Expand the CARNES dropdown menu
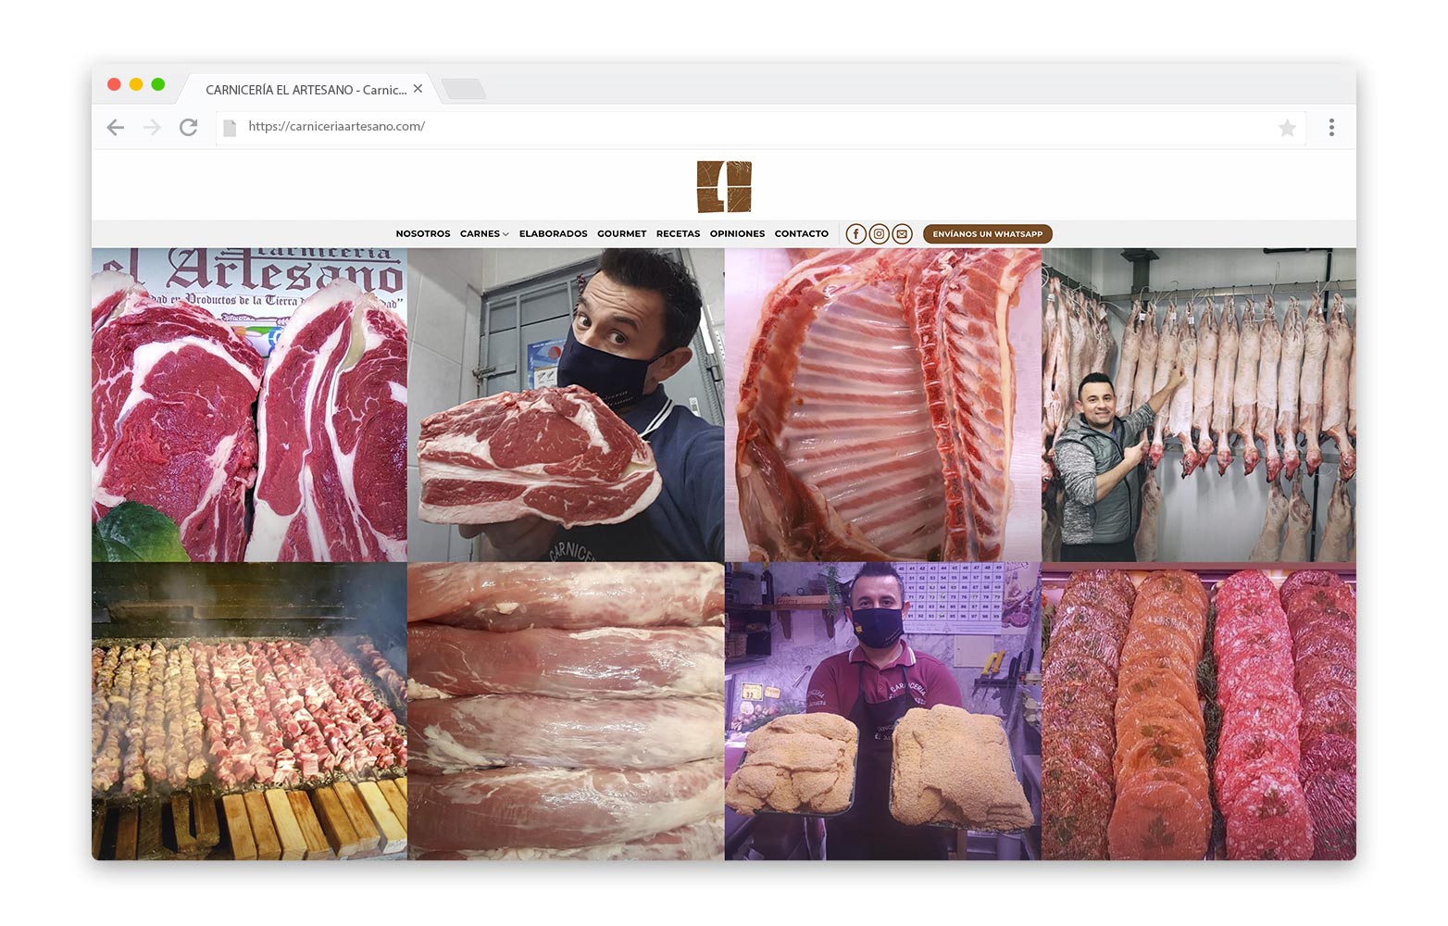The image size is (1448, 926). pyautogui.click(x=484, y=234)
